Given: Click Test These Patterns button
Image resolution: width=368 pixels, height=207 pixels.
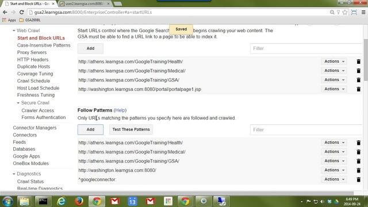Looking at the screenshot, I should pos(131,129).
